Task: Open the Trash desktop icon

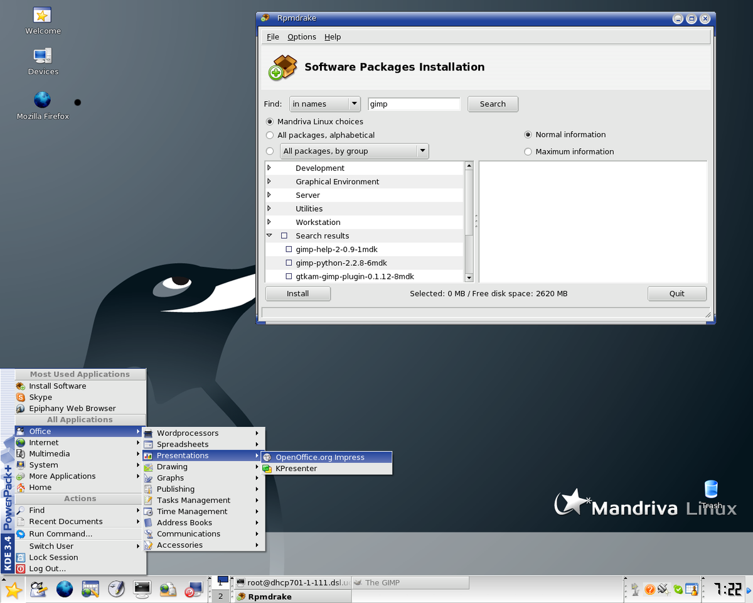Action: pos(711,494)
